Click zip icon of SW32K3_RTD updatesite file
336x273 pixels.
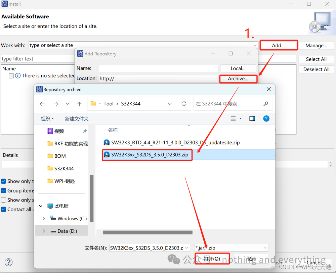tap(107, 143)
